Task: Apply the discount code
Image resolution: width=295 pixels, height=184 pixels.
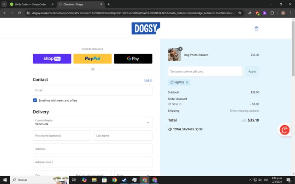Action: (x=252, y=71)
